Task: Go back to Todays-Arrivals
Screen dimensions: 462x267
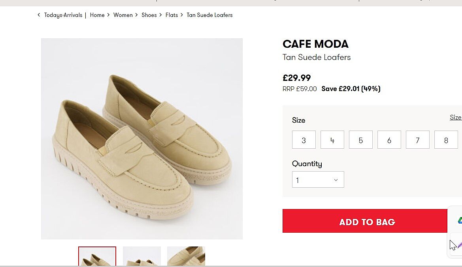Action: point(63,15)
